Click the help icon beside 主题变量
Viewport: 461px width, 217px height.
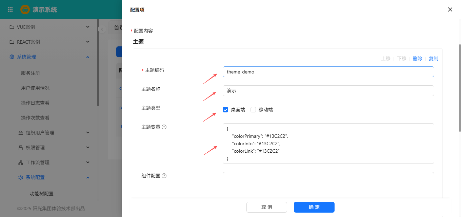[x=164, y=127]
